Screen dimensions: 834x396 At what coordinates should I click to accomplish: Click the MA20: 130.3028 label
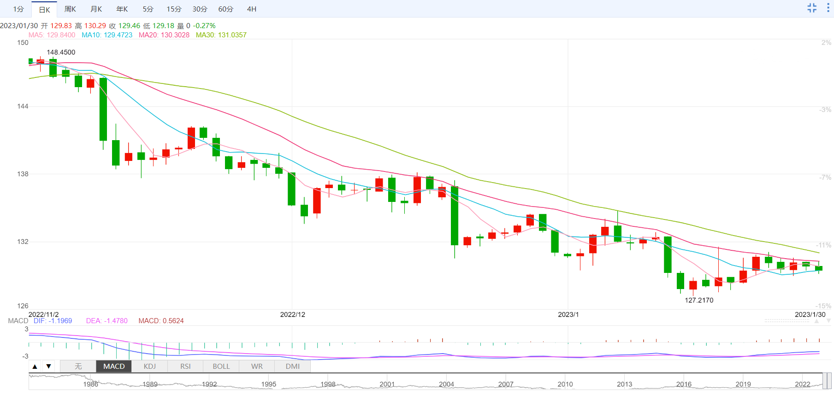point(164,35)
